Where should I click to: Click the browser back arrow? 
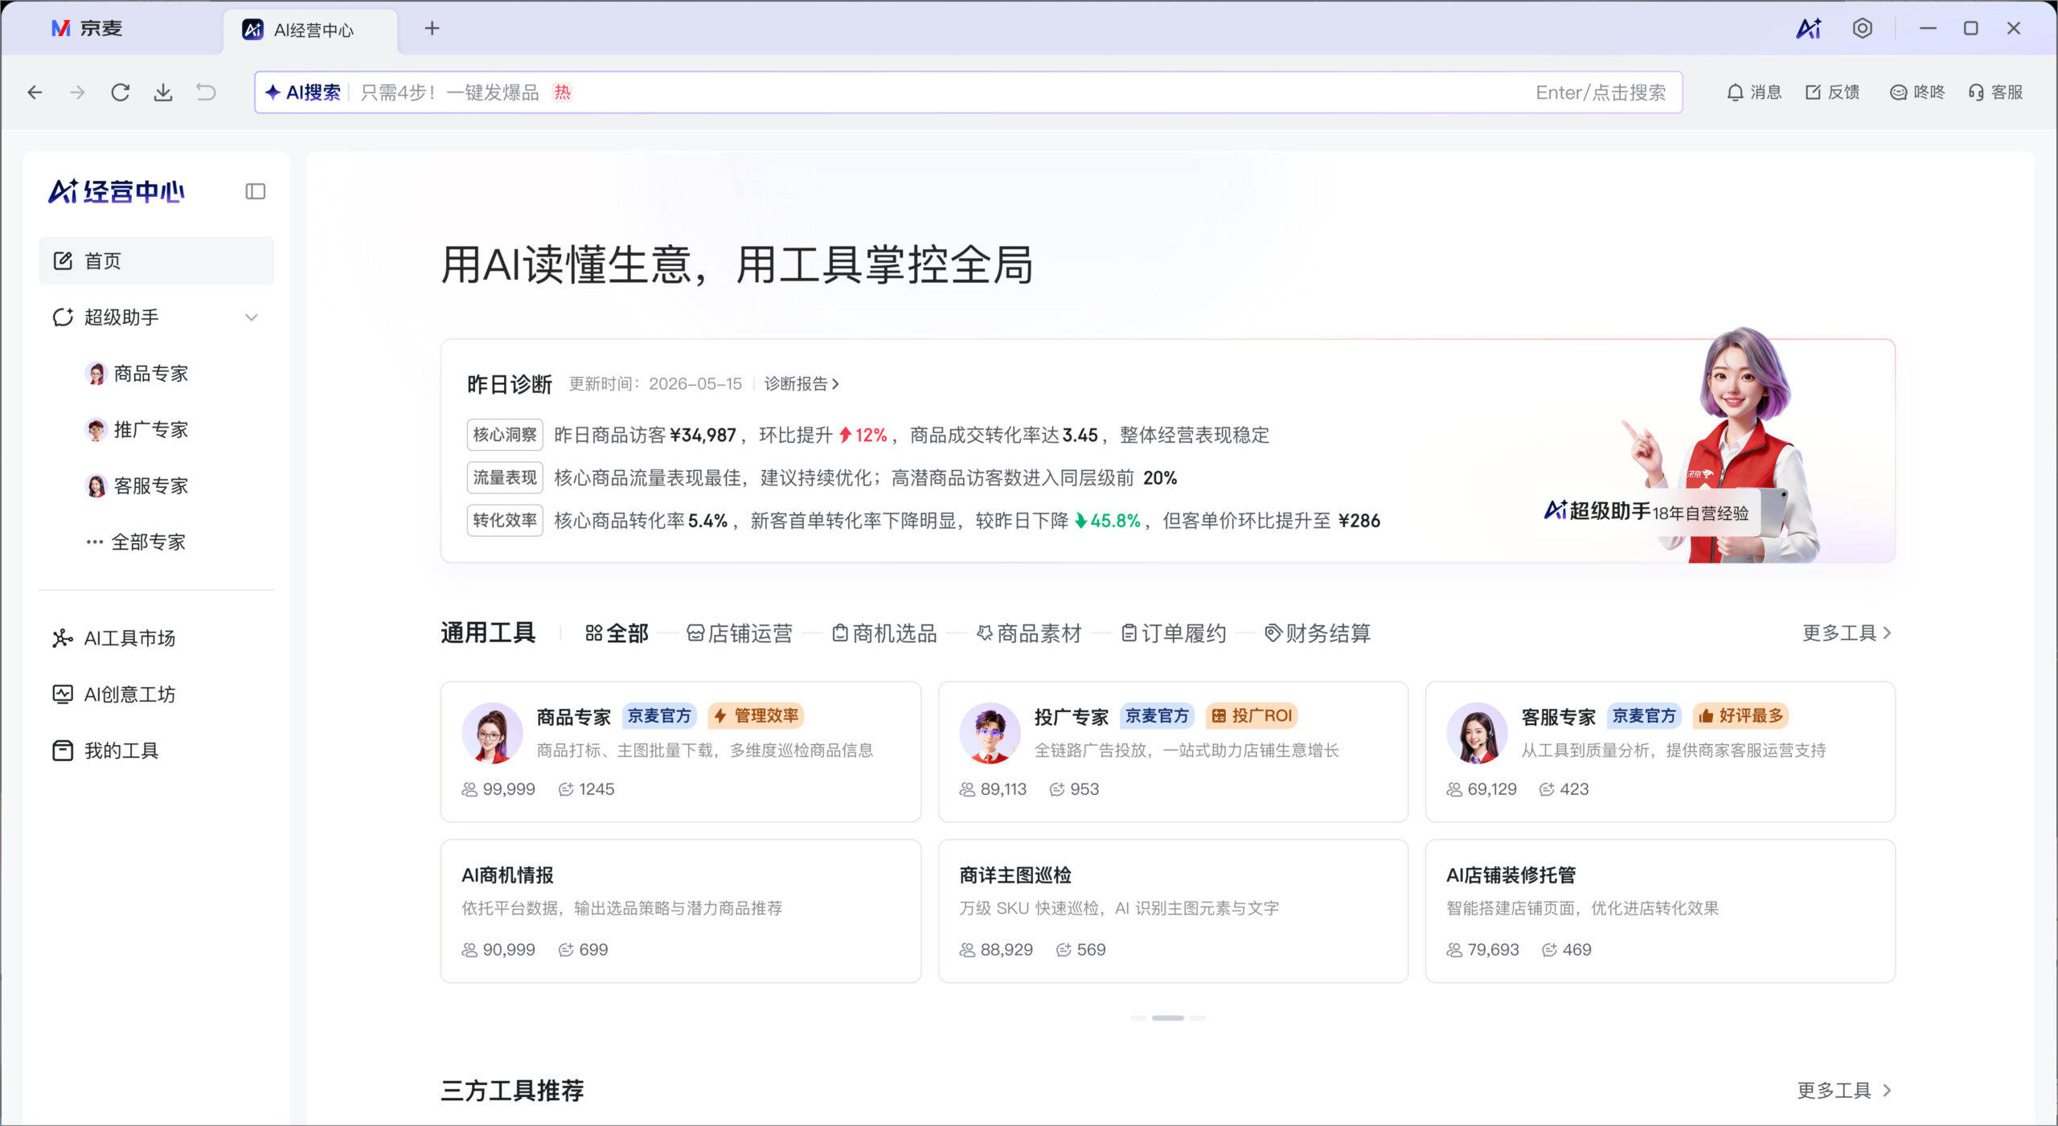[x=35, y=92]
